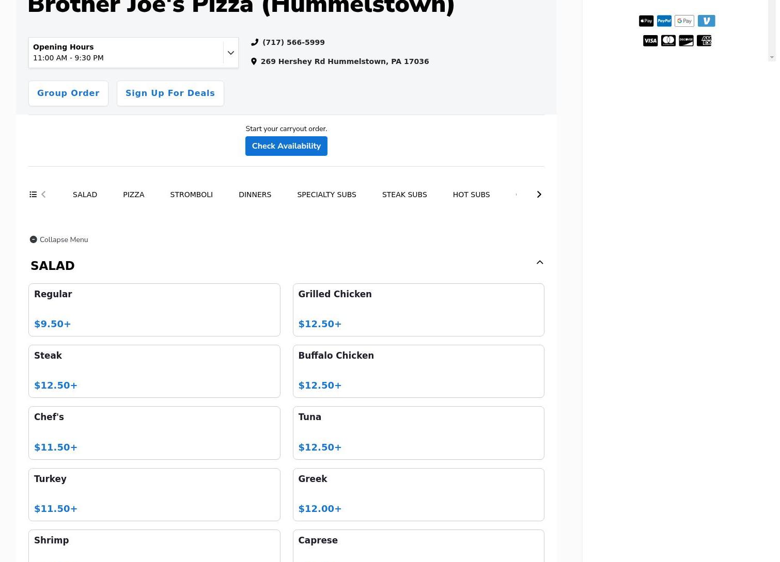Click the American Express card icon
The image size is (780, 562).
point(704,41)
